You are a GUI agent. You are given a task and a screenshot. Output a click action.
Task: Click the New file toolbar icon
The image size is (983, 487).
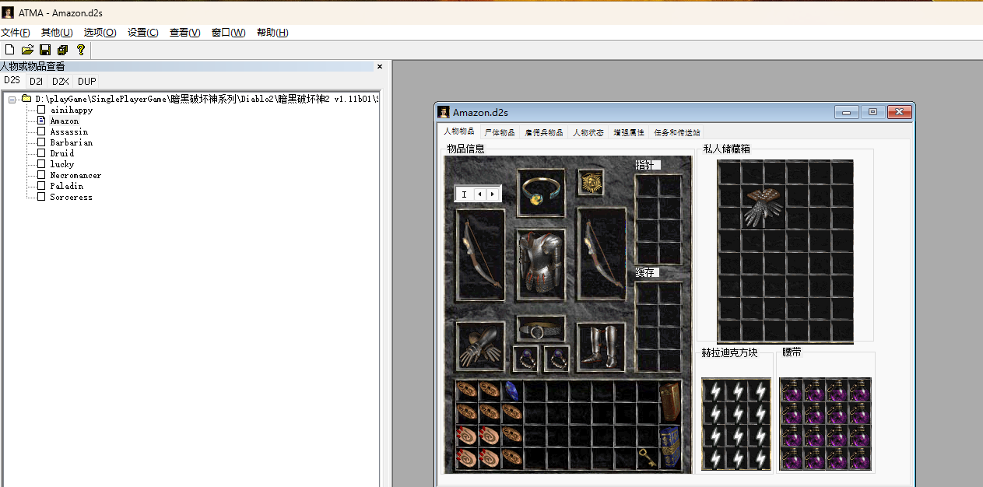pyautogui.click(x=9, y=50)
